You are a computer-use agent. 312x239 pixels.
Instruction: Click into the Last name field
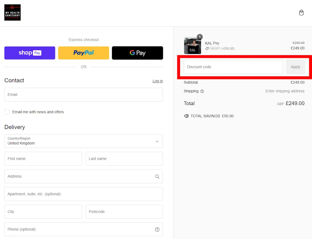coord(124,159)
